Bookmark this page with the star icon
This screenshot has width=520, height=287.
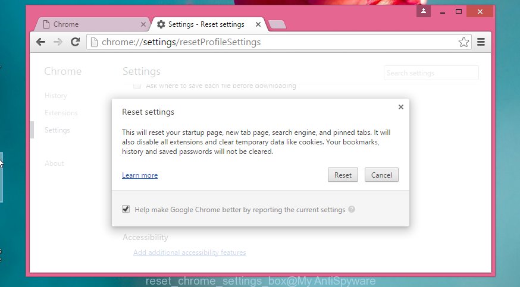pyautogui.click(x=463, y=42)
